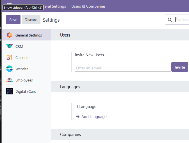Open the General Settings top menu
This screenshot has height=143, width=189.
tap(55, 6)
